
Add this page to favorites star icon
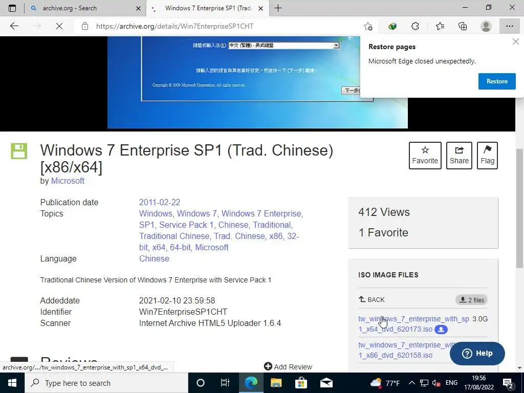pyautogui.click(x=368, y=26)
